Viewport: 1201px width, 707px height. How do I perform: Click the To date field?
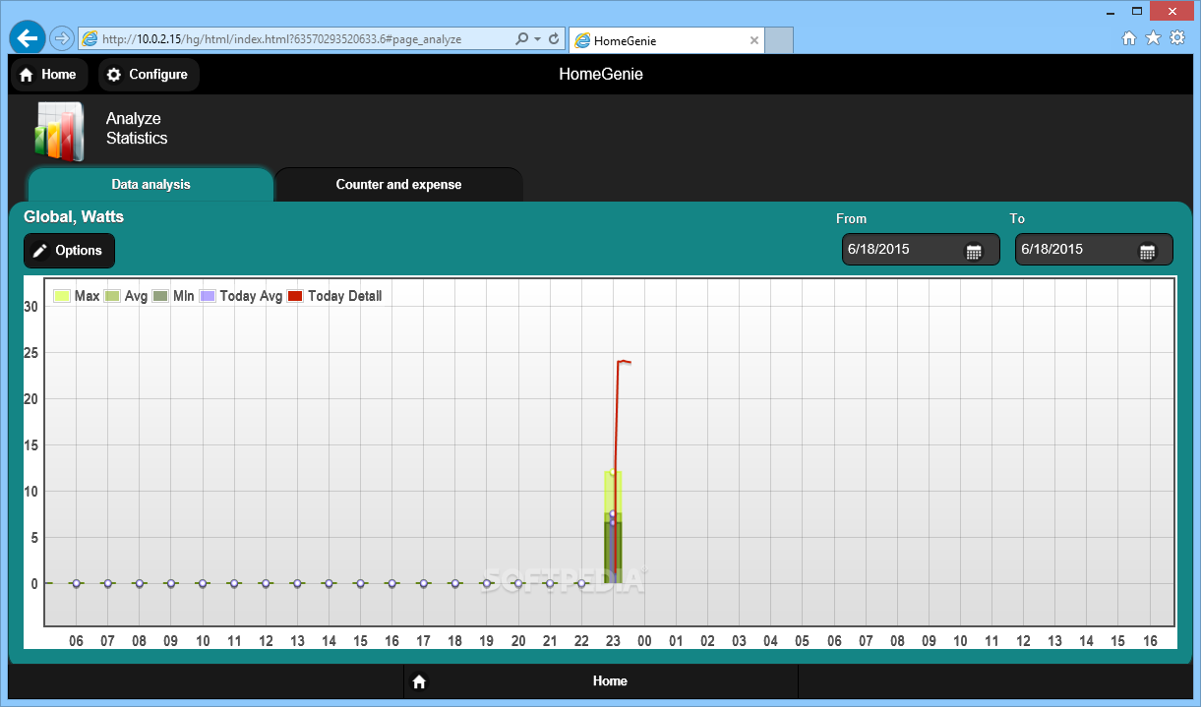pyautogui.click(x=1094, y=250)
